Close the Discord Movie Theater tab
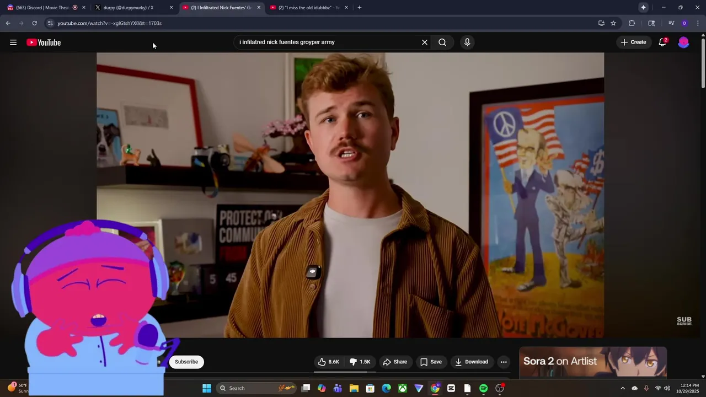The height and width of the screenshot is (397, 706). (x=84, y=7)
